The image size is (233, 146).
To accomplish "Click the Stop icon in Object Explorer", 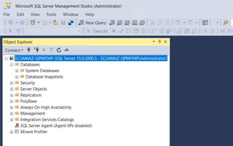I will click(x=44, y=50).
